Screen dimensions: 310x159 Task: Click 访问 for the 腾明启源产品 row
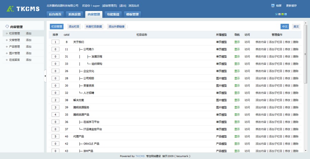[x=247, y=115]
